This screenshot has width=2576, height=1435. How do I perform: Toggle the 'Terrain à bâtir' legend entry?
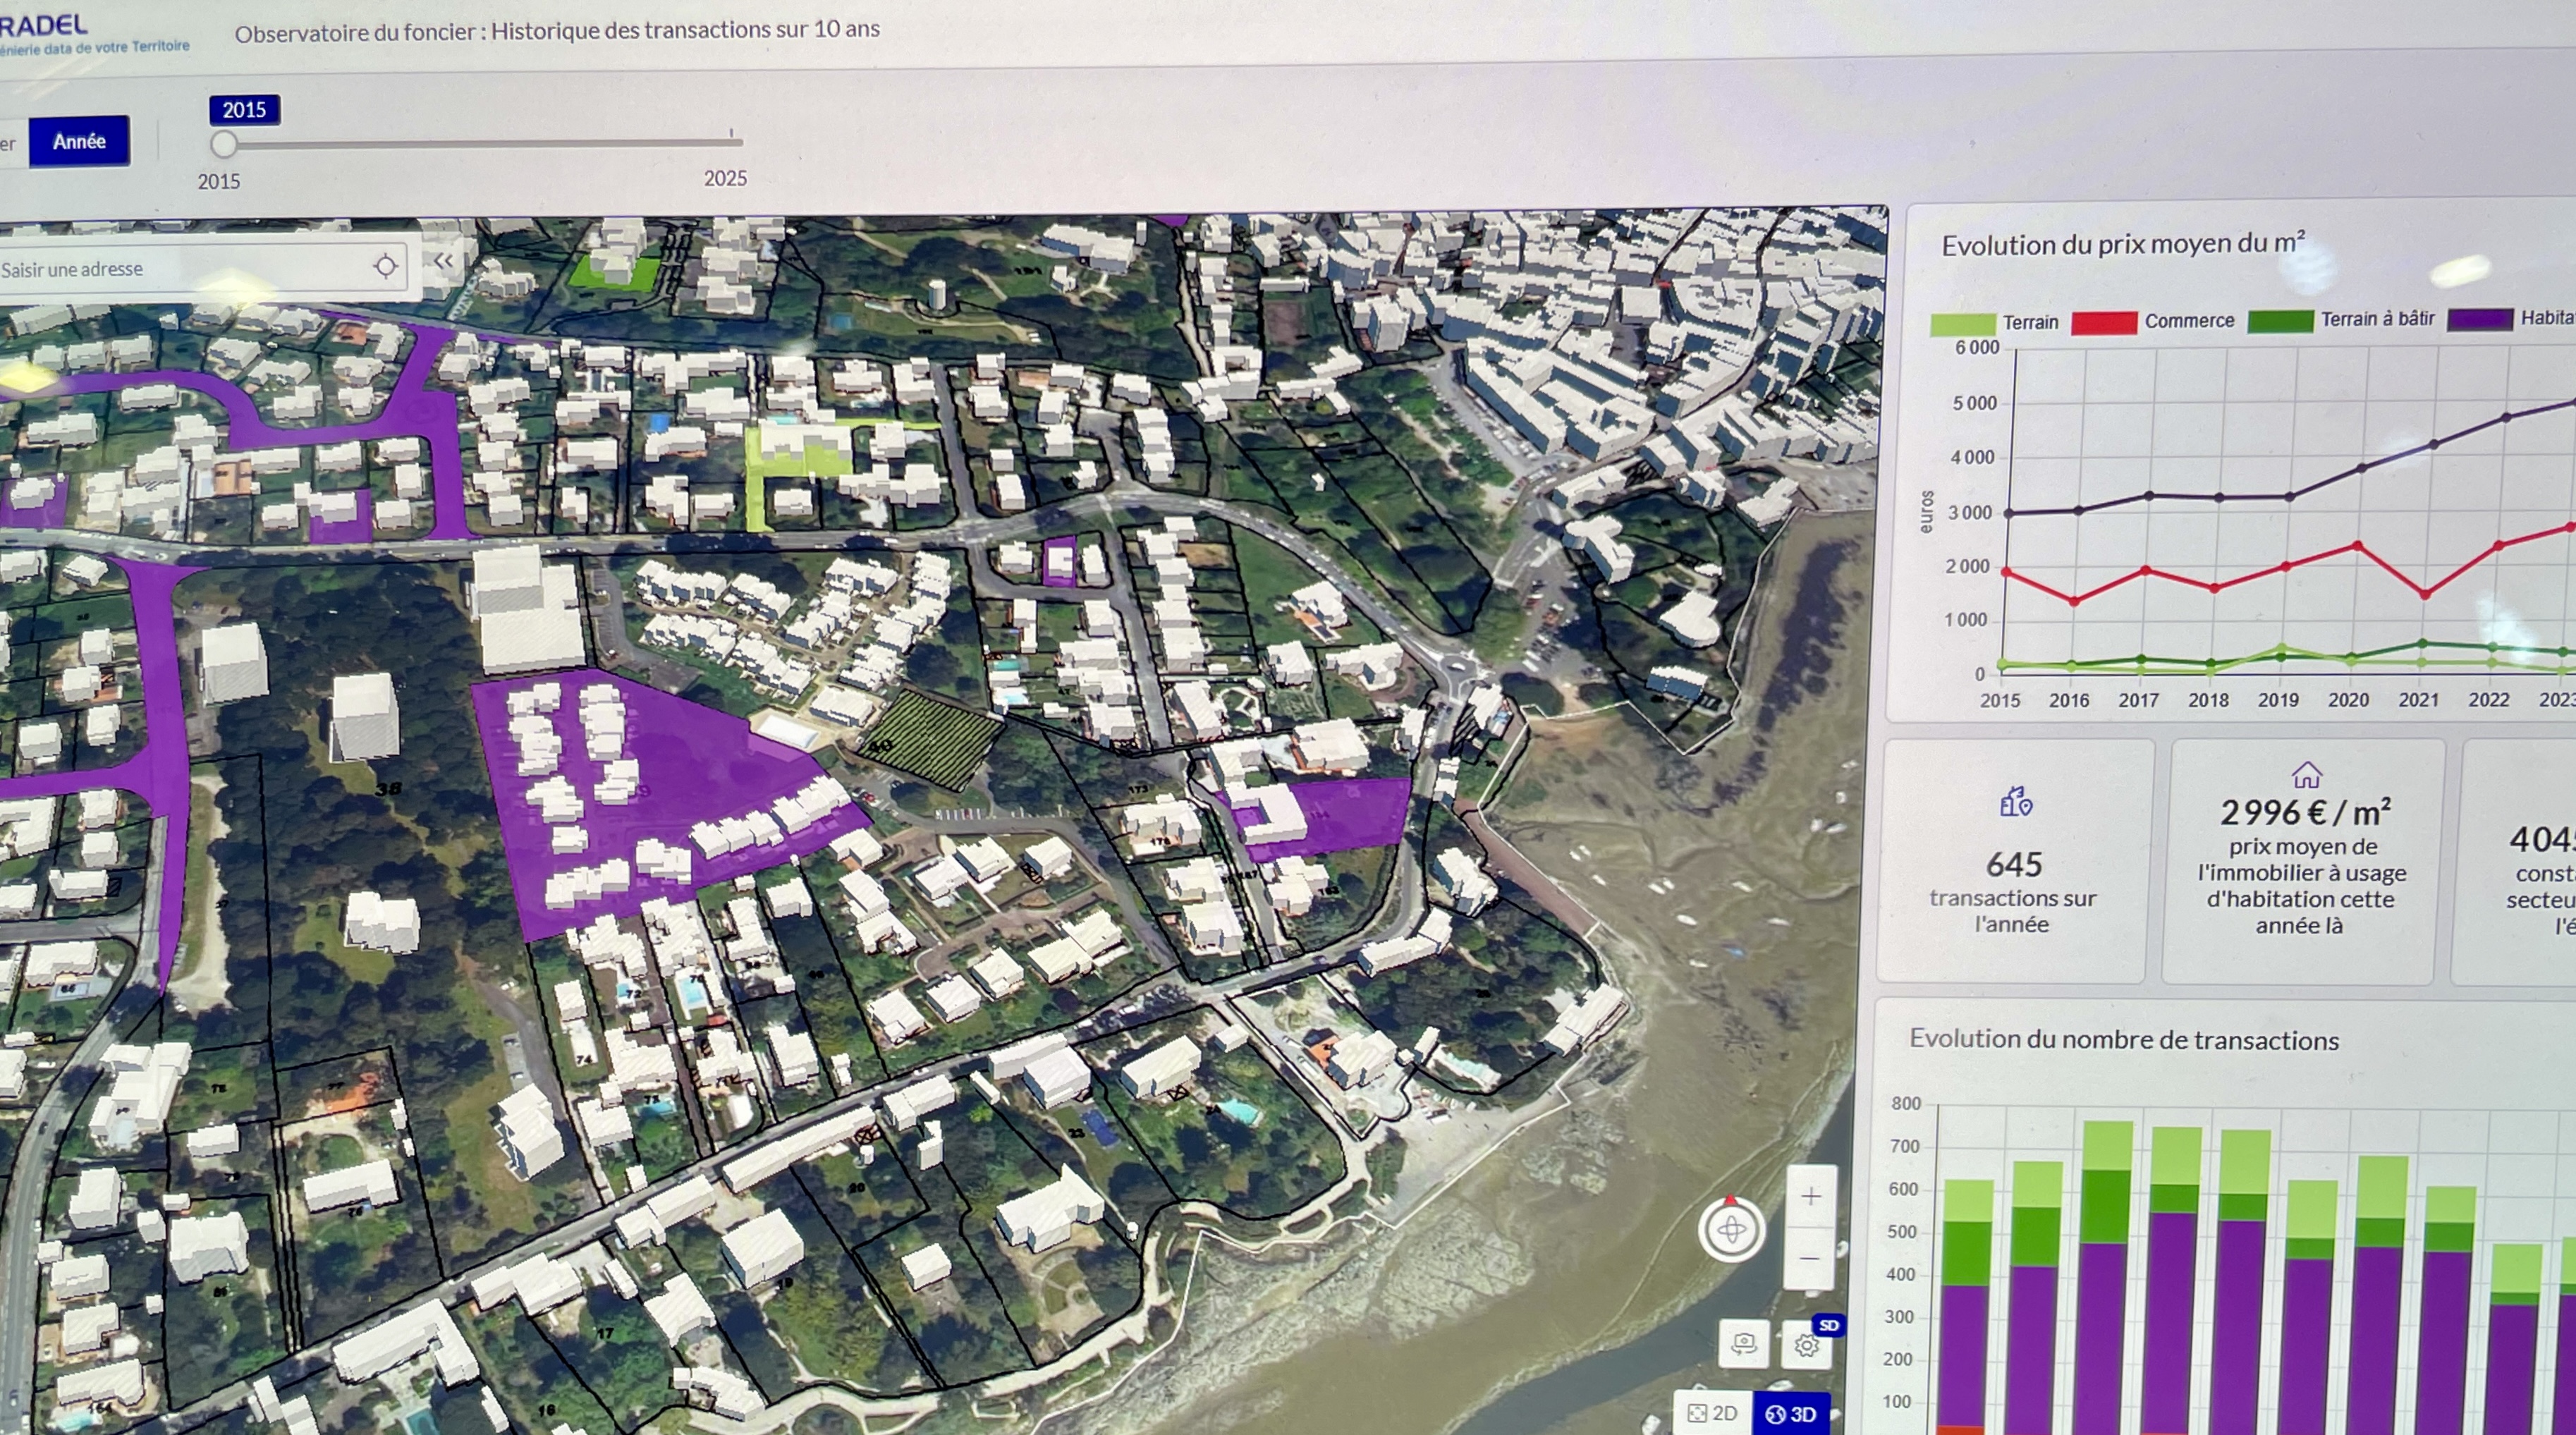click(x=2341, y=320)
